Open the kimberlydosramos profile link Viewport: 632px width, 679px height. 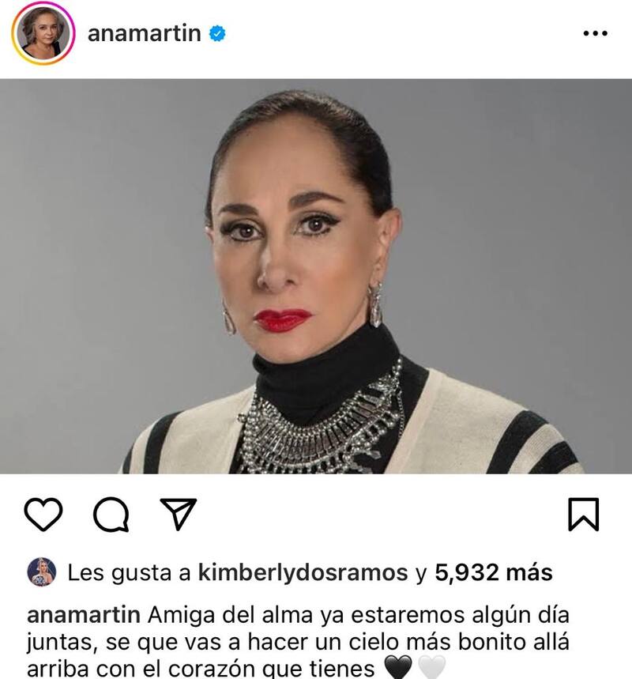[303, 572]
